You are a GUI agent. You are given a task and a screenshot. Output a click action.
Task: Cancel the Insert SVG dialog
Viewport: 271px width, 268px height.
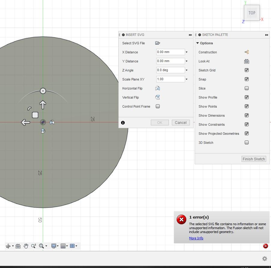pos(181,122)
